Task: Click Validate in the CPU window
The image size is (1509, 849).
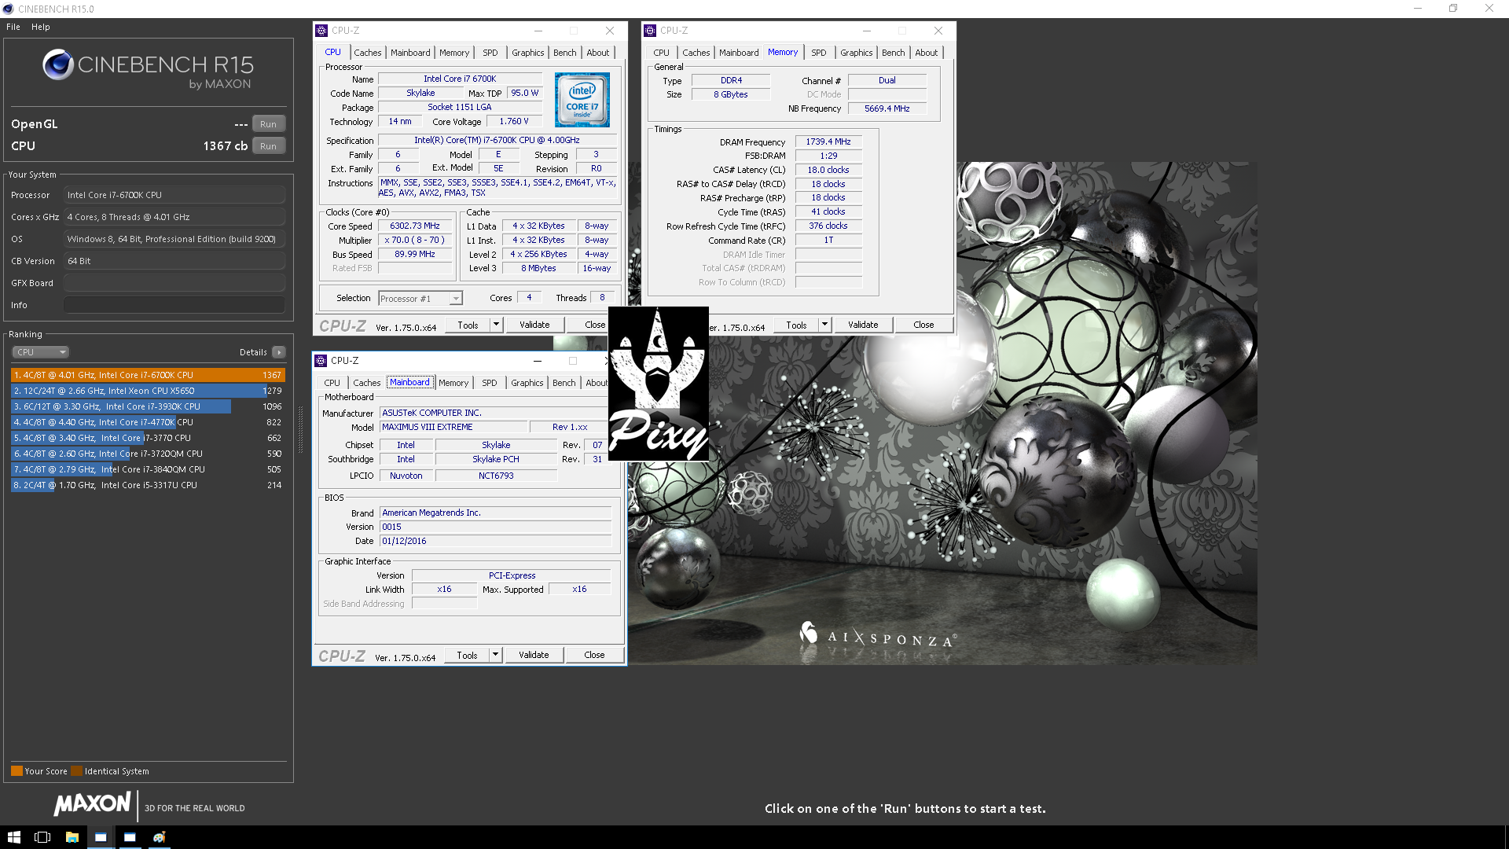Action: tap(535, 325)
